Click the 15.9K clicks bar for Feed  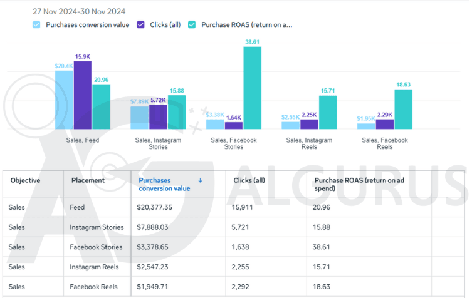pyautogui.click(x=82, y=94)
